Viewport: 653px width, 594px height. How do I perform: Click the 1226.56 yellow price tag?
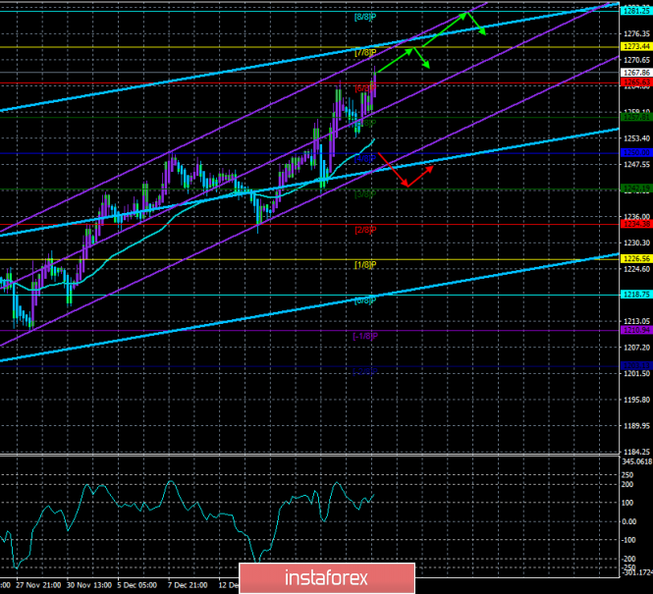pos(634,259)
